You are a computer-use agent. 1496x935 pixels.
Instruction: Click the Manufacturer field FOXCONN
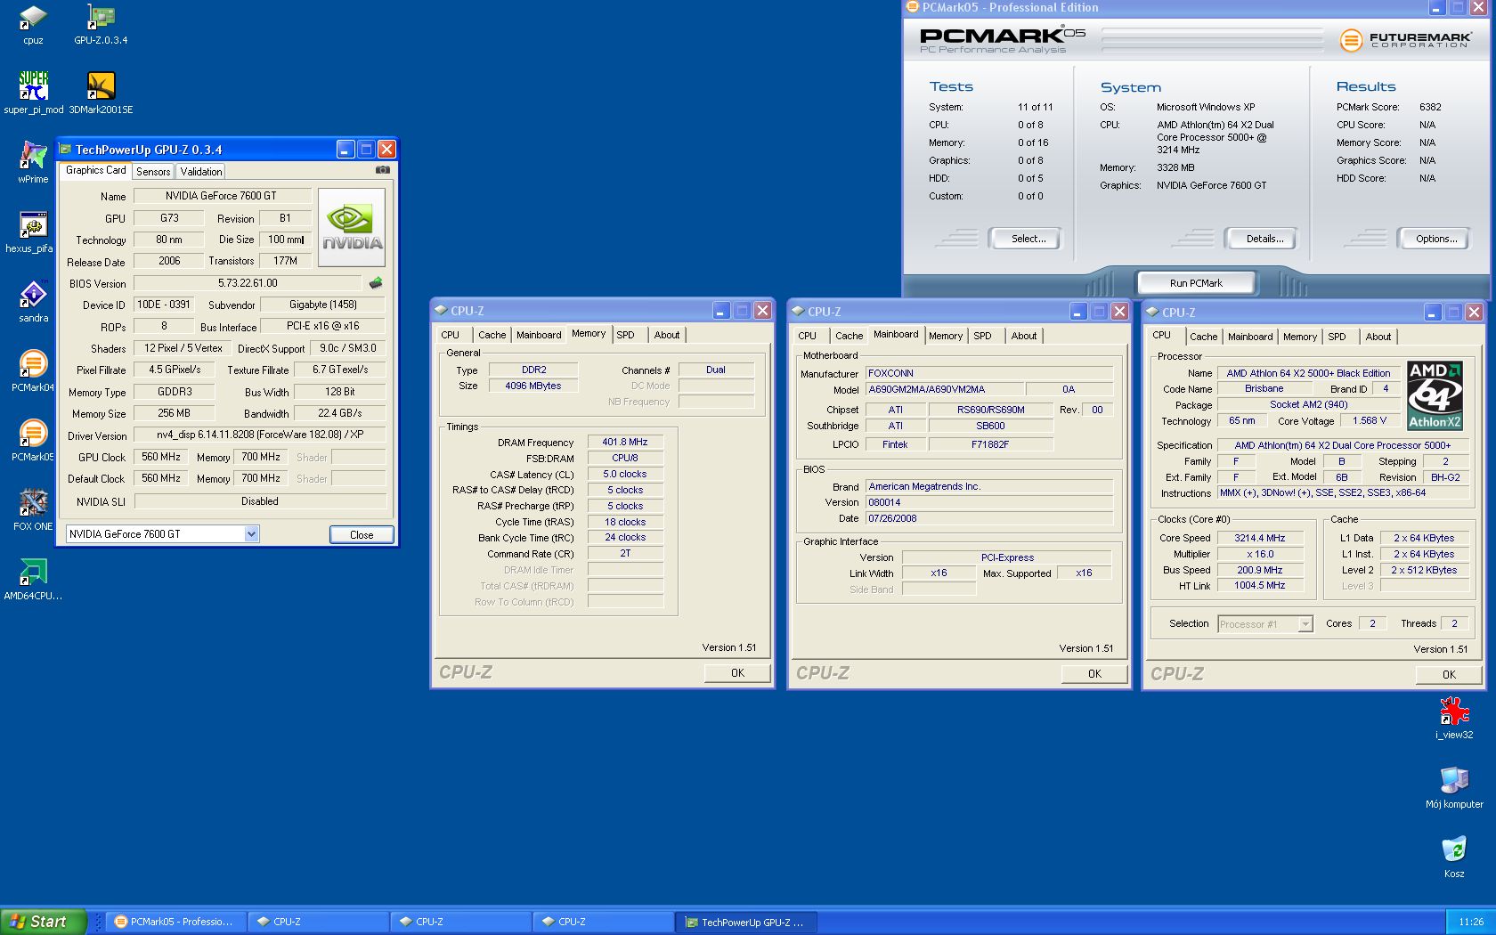[x=989, y=373]
